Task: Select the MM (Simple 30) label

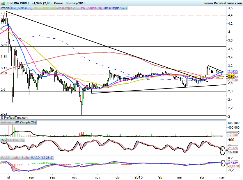Action: coord(92,8)
